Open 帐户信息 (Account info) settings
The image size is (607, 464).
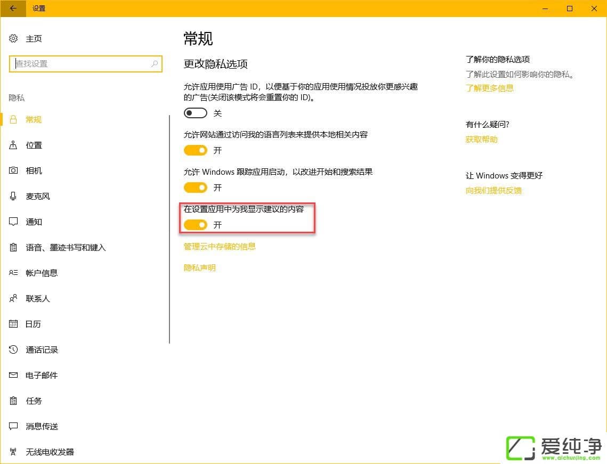(x=42, y=273)
